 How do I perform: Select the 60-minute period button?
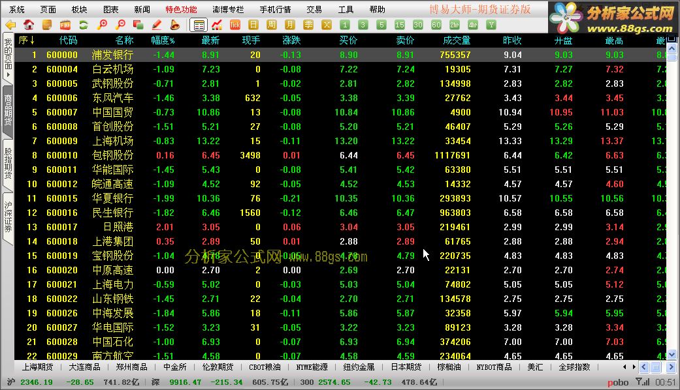tap(436, 25)
